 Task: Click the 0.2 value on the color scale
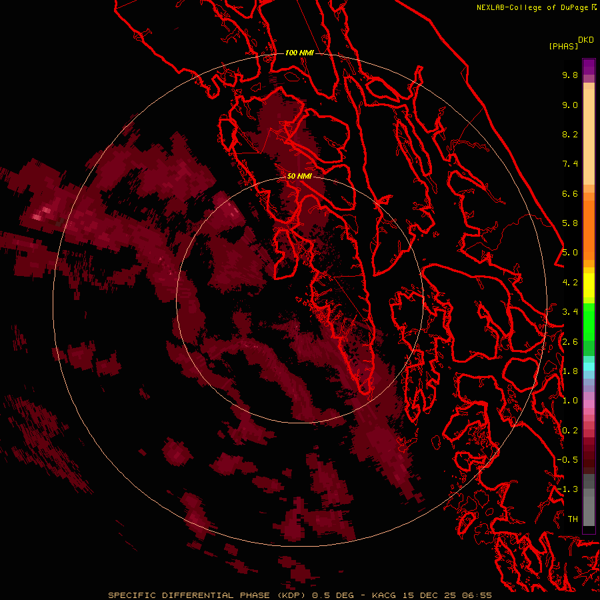pyautogui.click(x=570, y=431)
